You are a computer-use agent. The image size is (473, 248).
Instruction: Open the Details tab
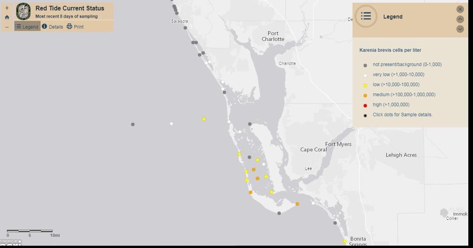point(52,27)
